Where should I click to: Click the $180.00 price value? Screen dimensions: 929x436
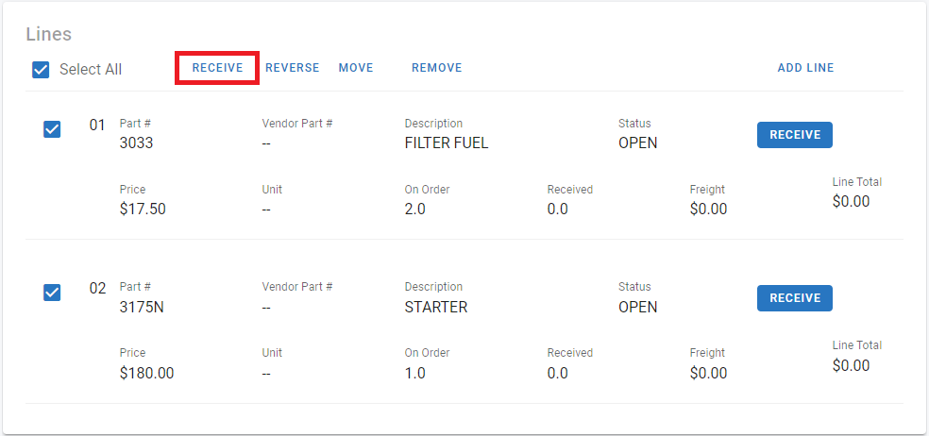pyautogui.click(x=146, y=373)
